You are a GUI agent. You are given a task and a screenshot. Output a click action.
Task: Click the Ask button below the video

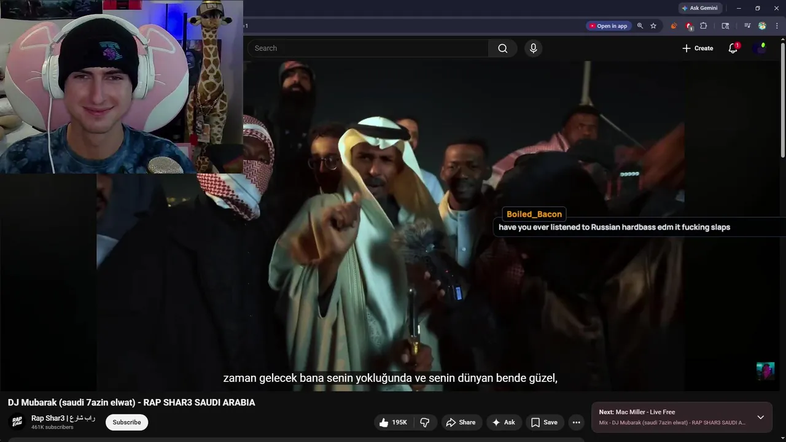504,422
